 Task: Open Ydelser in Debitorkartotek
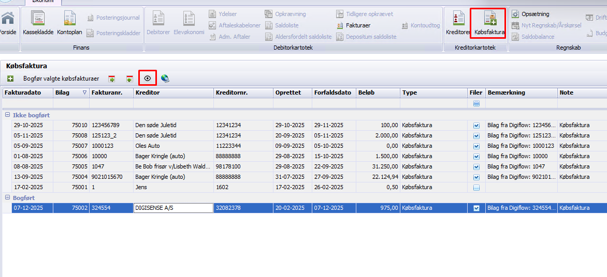pos(223,14)
